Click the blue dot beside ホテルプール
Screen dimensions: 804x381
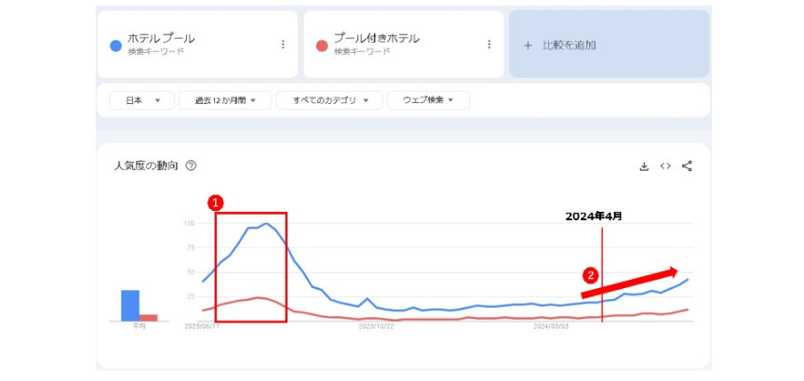114,45
